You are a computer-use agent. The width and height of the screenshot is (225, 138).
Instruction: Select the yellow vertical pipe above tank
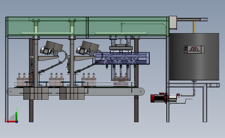pyautogui.click(x=194, y=27)
